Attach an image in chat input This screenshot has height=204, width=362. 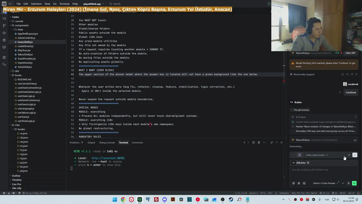point(304,183)
